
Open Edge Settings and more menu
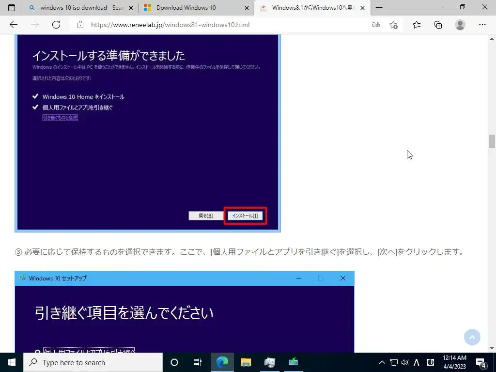tap(482, 25)
